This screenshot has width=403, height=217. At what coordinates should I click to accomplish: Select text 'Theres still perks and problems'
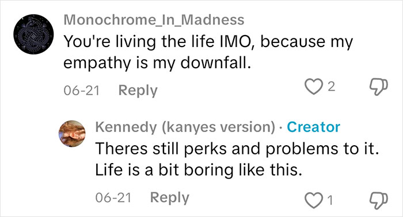216,149
